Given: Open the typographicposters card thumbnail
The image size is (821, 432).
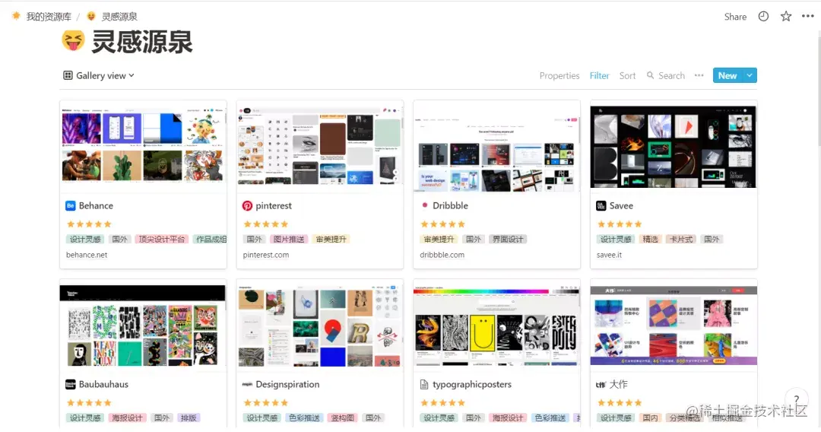Looking at the screenshot, I should [x=497, y=326].
